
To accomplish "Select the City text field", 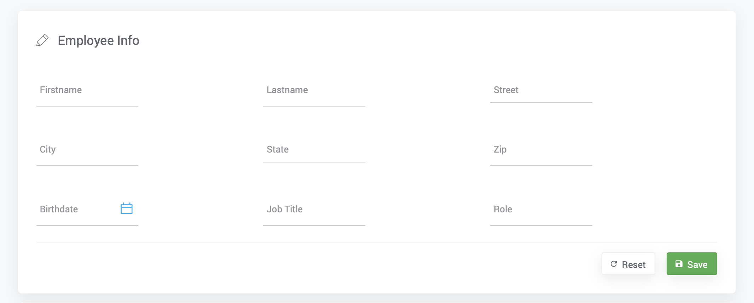I will click(87, 150).
